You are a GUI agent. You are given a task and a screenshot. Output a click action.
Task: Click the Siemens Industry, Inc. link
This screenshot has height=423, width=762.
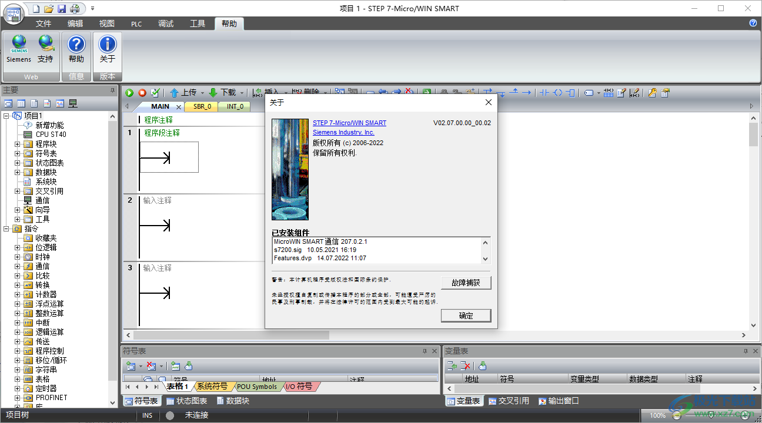[x=343, y=133]
